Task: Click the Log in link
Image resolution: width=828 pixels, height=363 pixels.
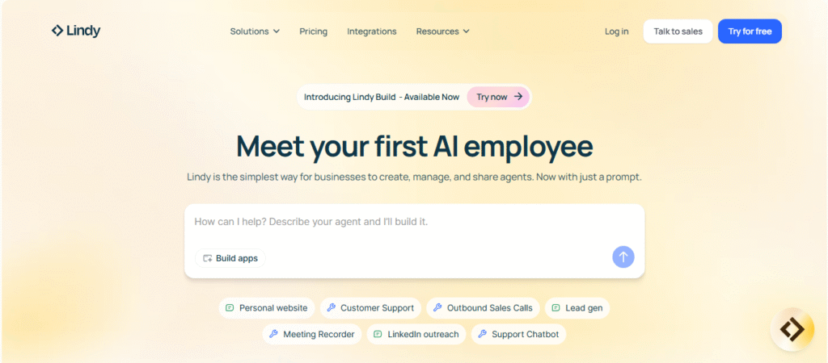Action: (616, 31)
